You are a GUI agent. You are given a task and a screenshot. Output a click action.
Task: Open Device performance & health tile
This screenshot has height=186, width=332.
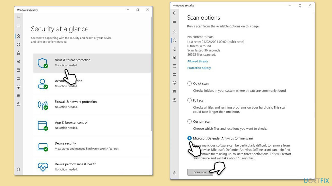[92, 167]
